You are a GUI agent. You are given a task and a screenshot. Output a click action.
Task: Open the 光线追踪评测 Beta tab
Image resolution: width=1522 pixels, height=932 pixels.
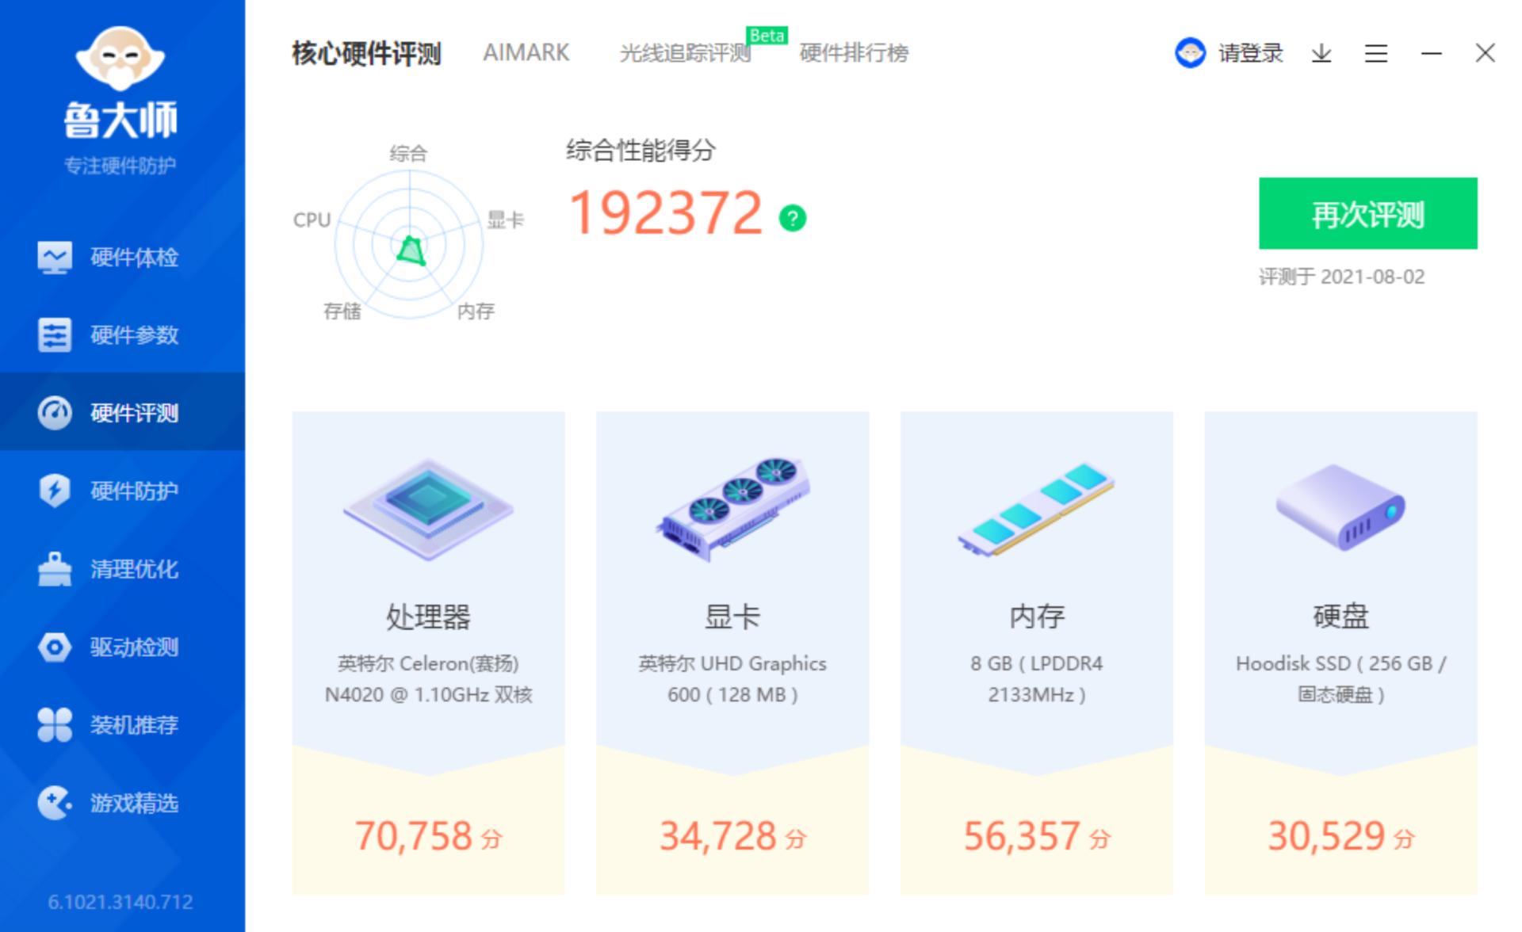pos(686,53)
